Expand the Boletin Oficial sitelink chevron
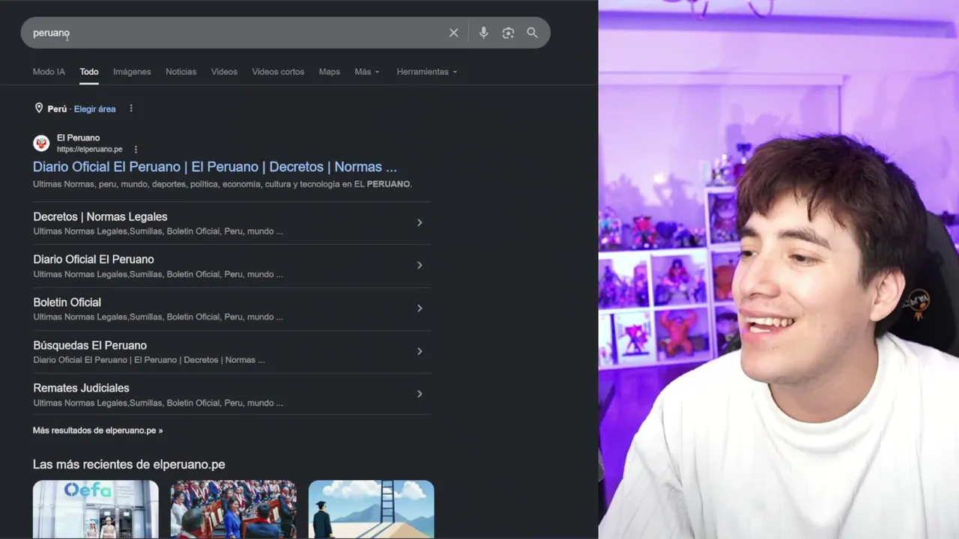The width and height of the screenshot is (959, 539). pyautogui.click(x=420, y=308)
